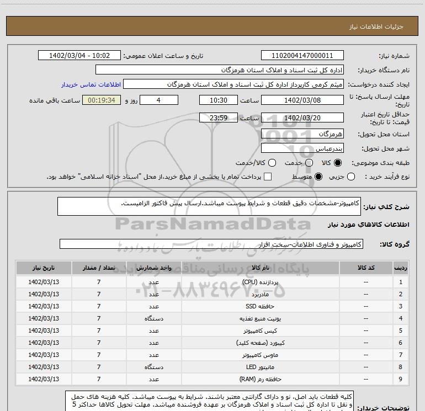Image resolution: width=425 pixels, height=411 pixels.
Task: Click the delivery city field بندرعباس
Action: (302, 148)
